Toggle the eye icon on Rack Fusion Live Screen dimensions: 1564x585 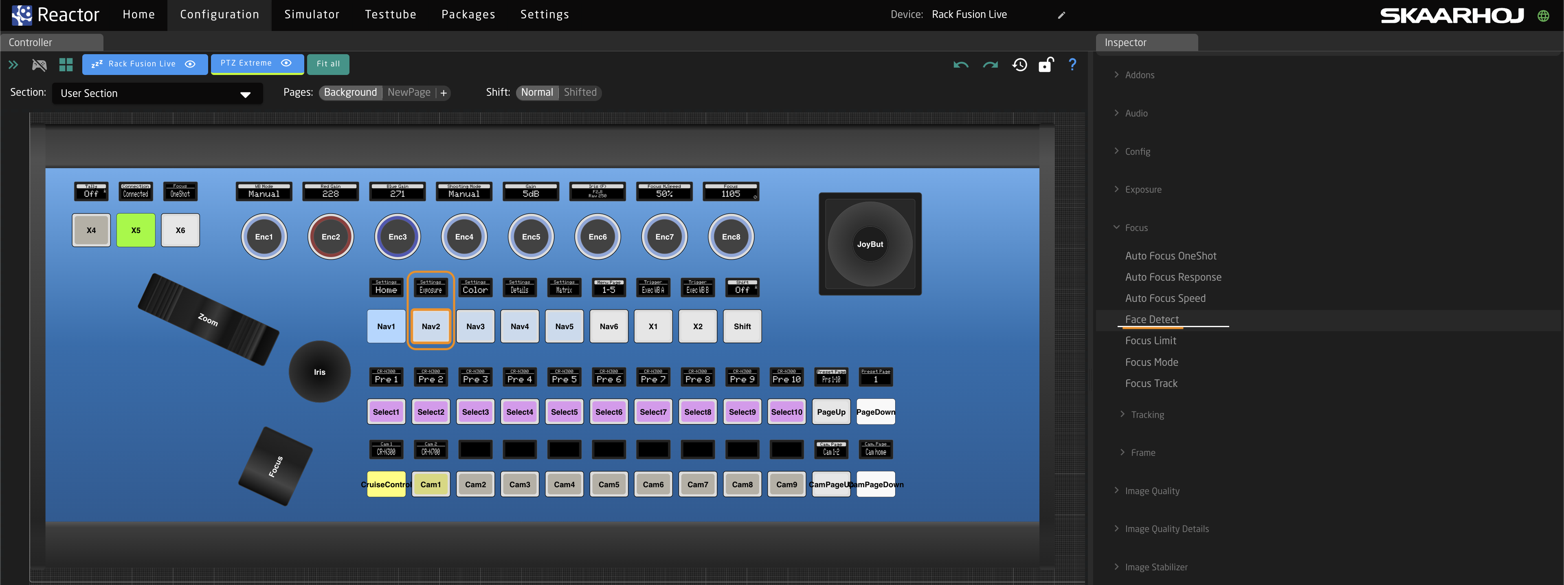tap(190, 64)
